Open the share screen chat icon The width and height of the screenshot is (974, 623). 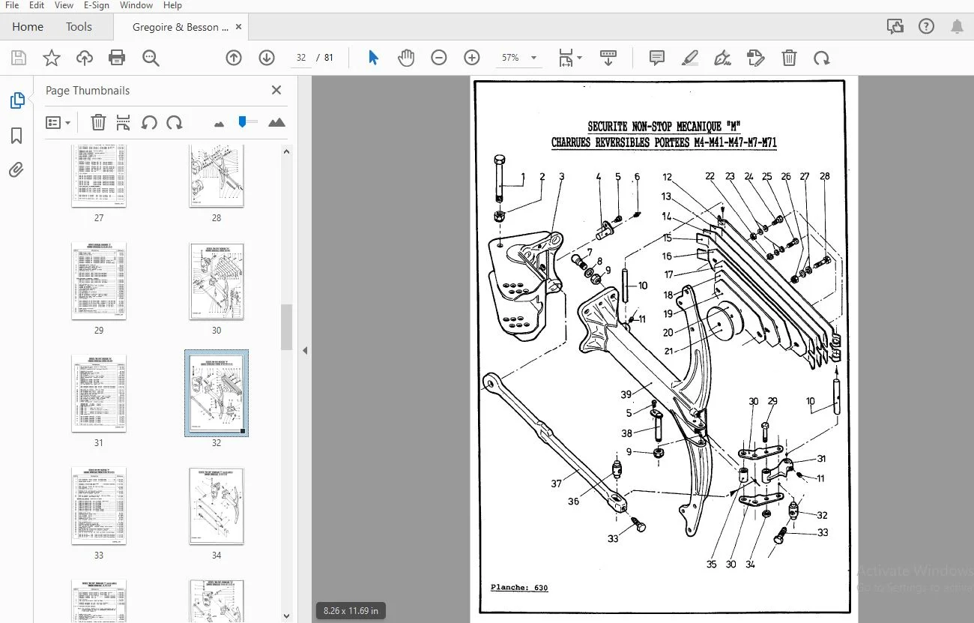[x=895, y=27]
